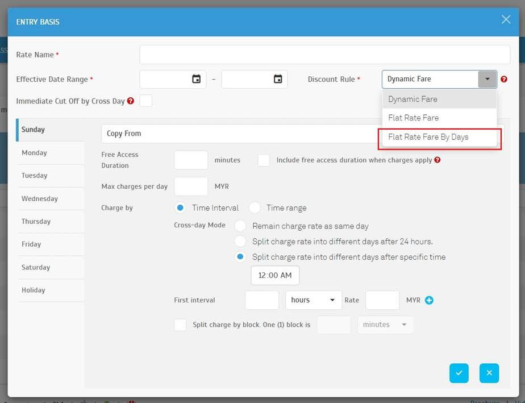
Task: Expand the hours unit dropdown
Action: tap(313, 300)
